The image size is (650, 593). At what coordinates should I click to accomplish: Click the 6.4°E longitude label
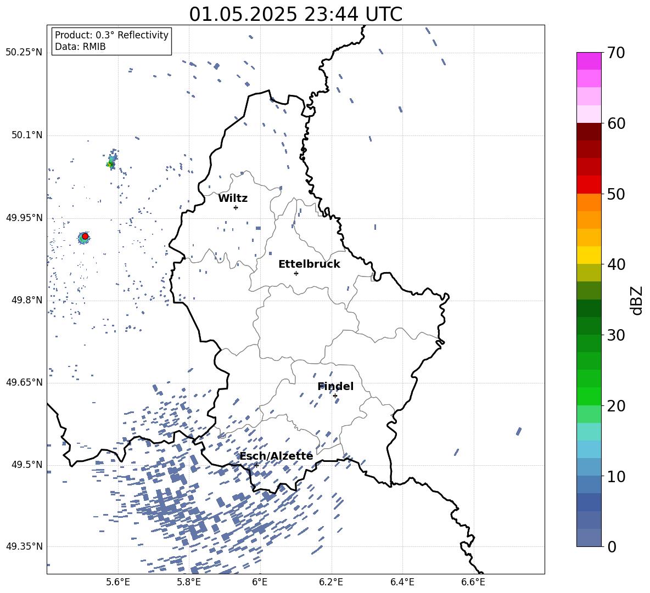tap(402, 582)
